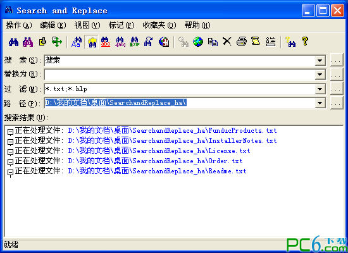Toggle the HTML mode globe icon
This screenshot has width=348, height=253.
(x=164, y=42)
